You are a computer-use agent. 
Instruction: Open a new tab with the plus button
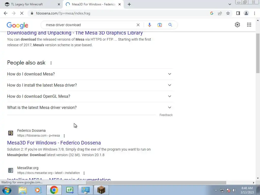pos(129,4)
